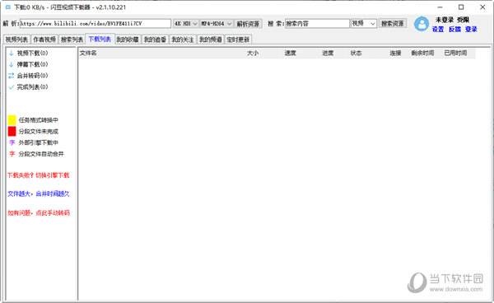Minimize the downloader window
This screenshot has width=494, height=303.
coord(440,7)
